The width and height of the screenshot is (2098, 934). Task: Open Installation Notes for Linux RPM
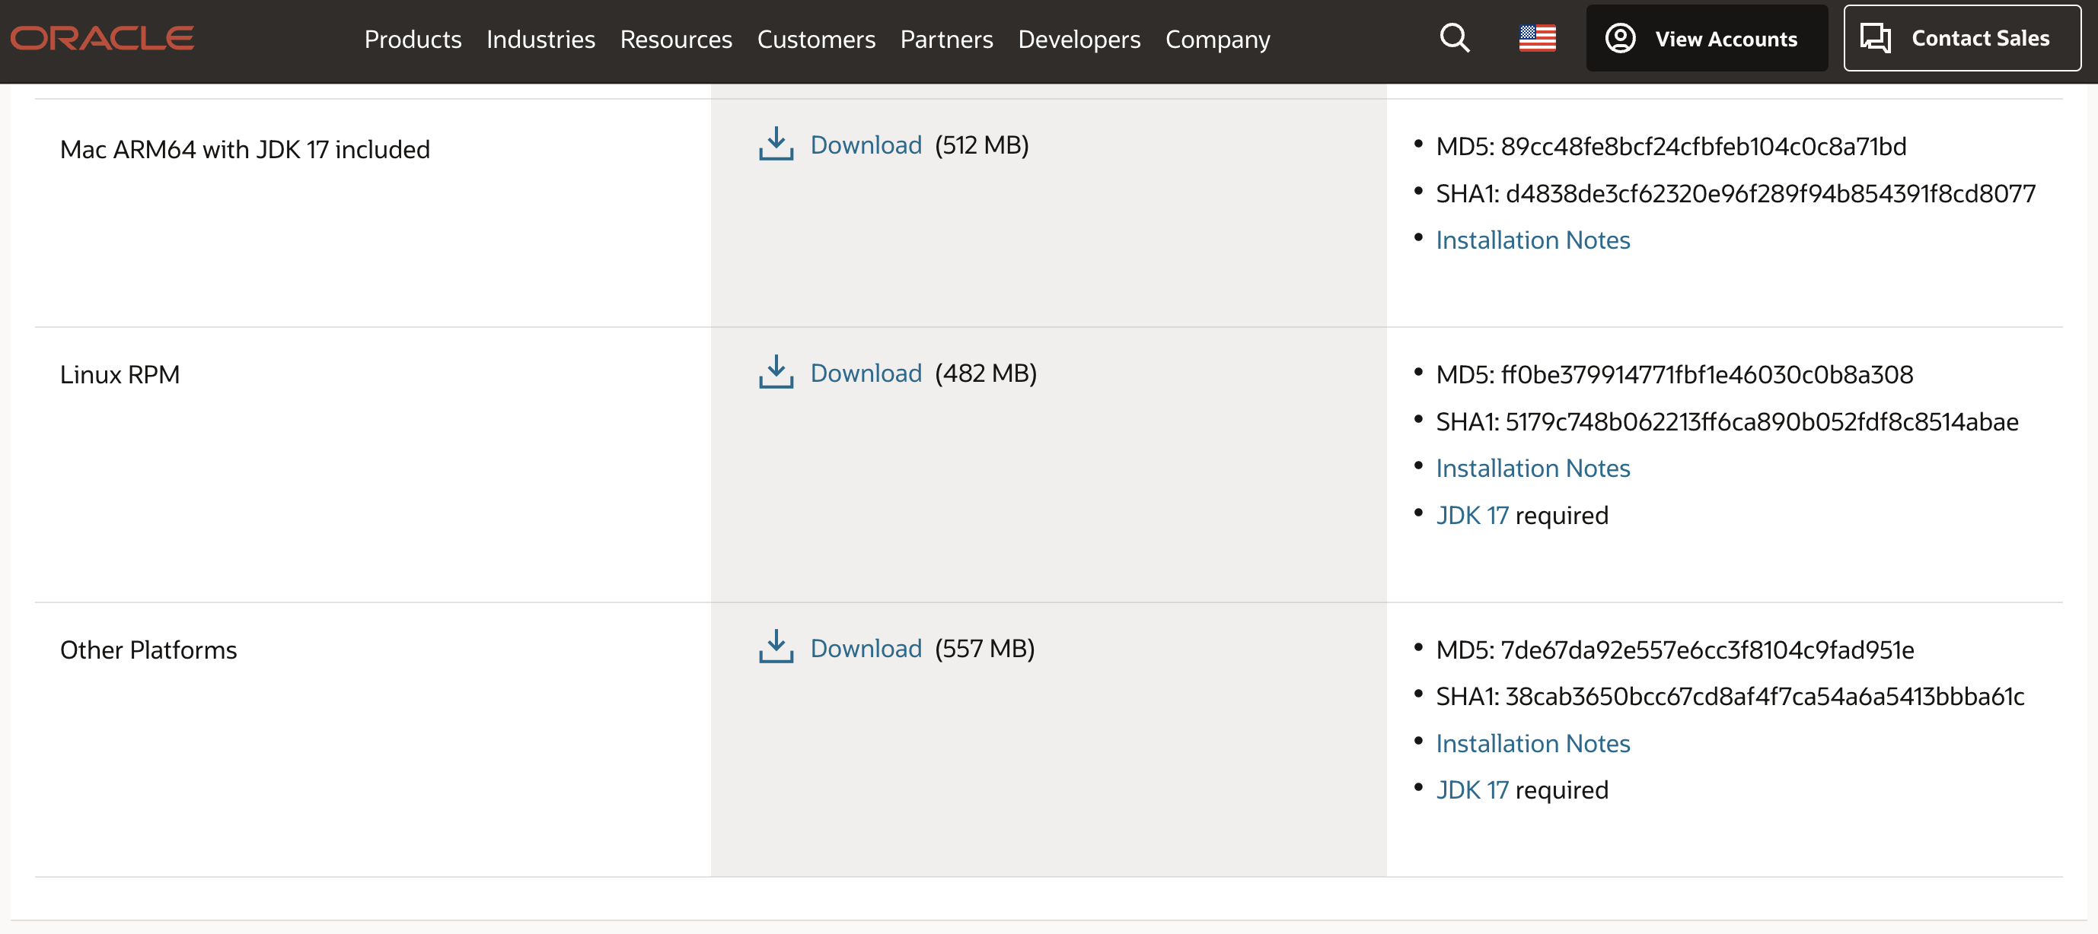1533,468
